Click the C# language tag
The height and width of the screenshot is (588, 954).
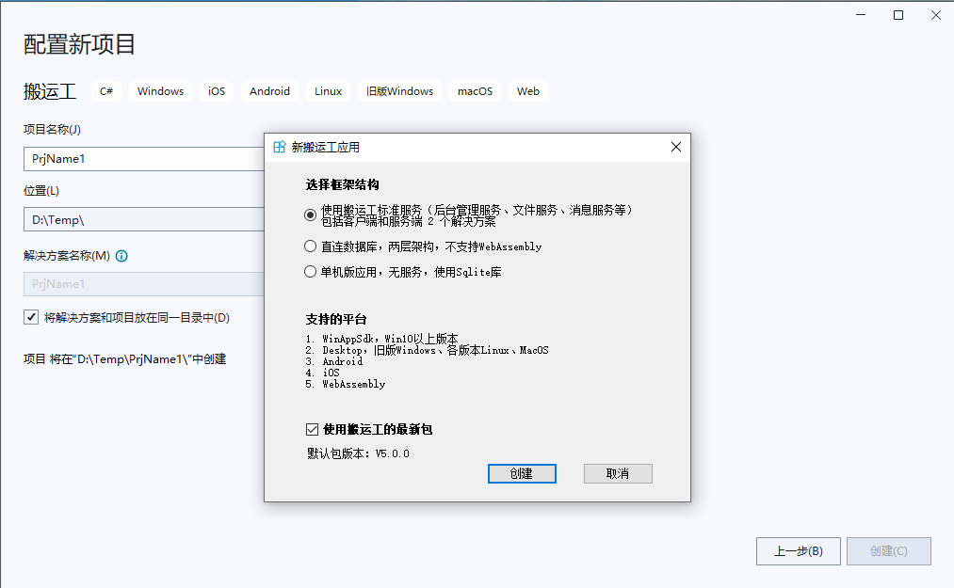tap(106, 91)
